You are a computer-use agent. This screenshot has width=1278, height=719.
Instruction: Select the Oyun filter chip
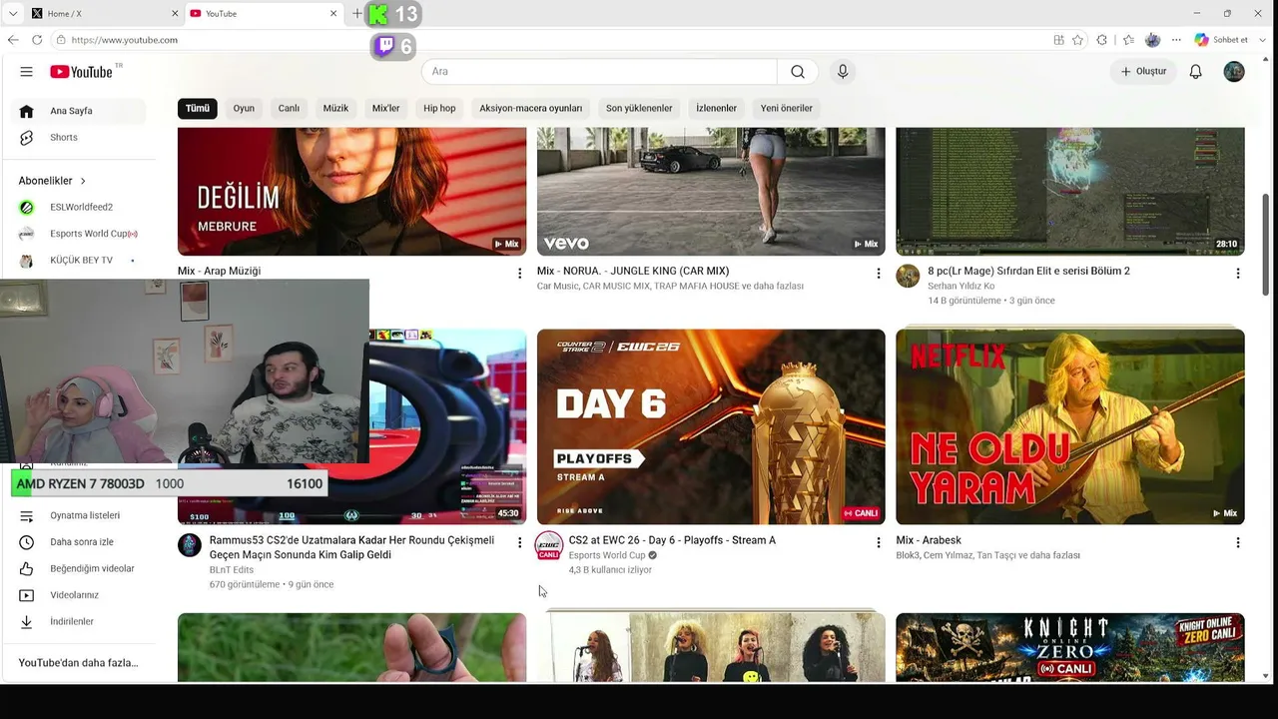[244, 108]
